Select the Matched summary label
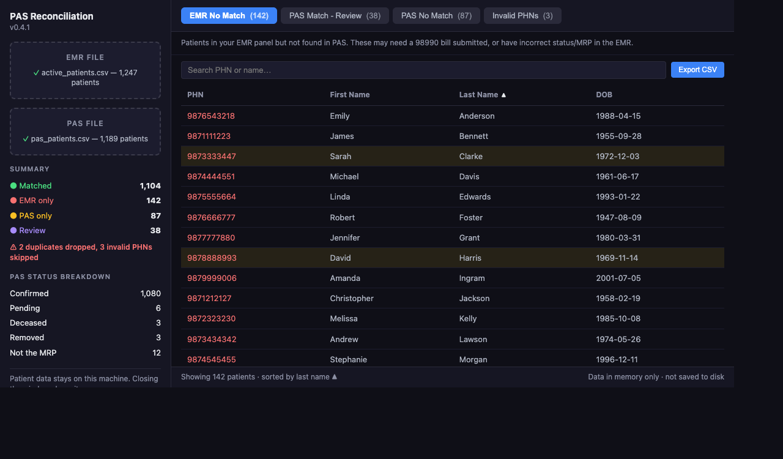Viewport: 783px width, 459px height. pos(35,185)
